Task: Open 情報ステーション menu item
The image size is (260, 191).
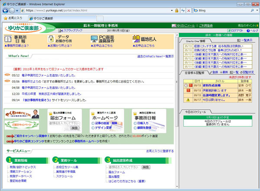Action: pyautogui.click(x=21, y=172)
